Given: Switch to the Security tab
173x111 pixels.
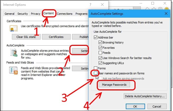Looking at the screenshot, I should tap(22, 14).
